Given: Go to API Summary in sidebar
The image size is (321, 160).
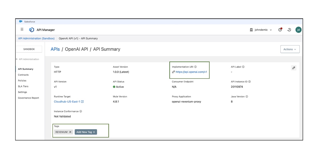Looking at the screenshot, I should tap(26, 69).
